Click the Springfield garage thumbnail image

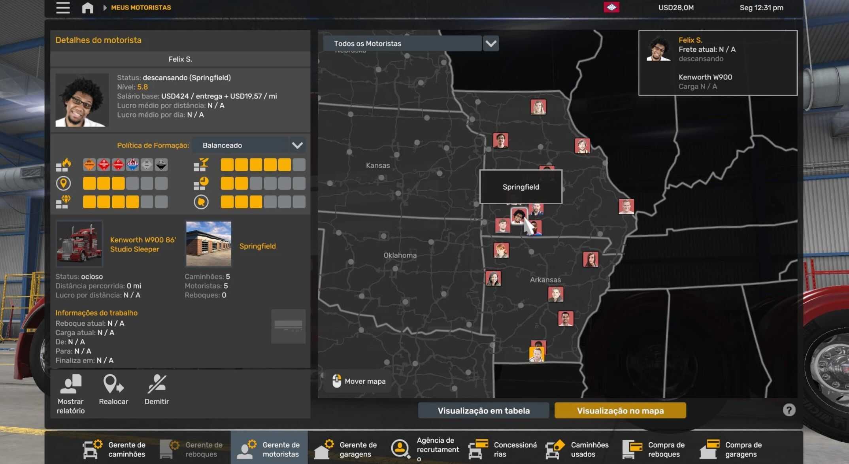[x=209, y=244]
